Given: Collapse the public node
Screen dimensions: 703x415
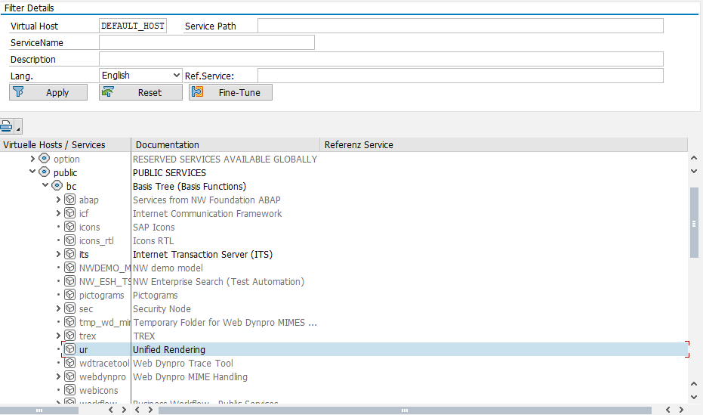Looking at the screenshot, I should (x=32, y=172).
